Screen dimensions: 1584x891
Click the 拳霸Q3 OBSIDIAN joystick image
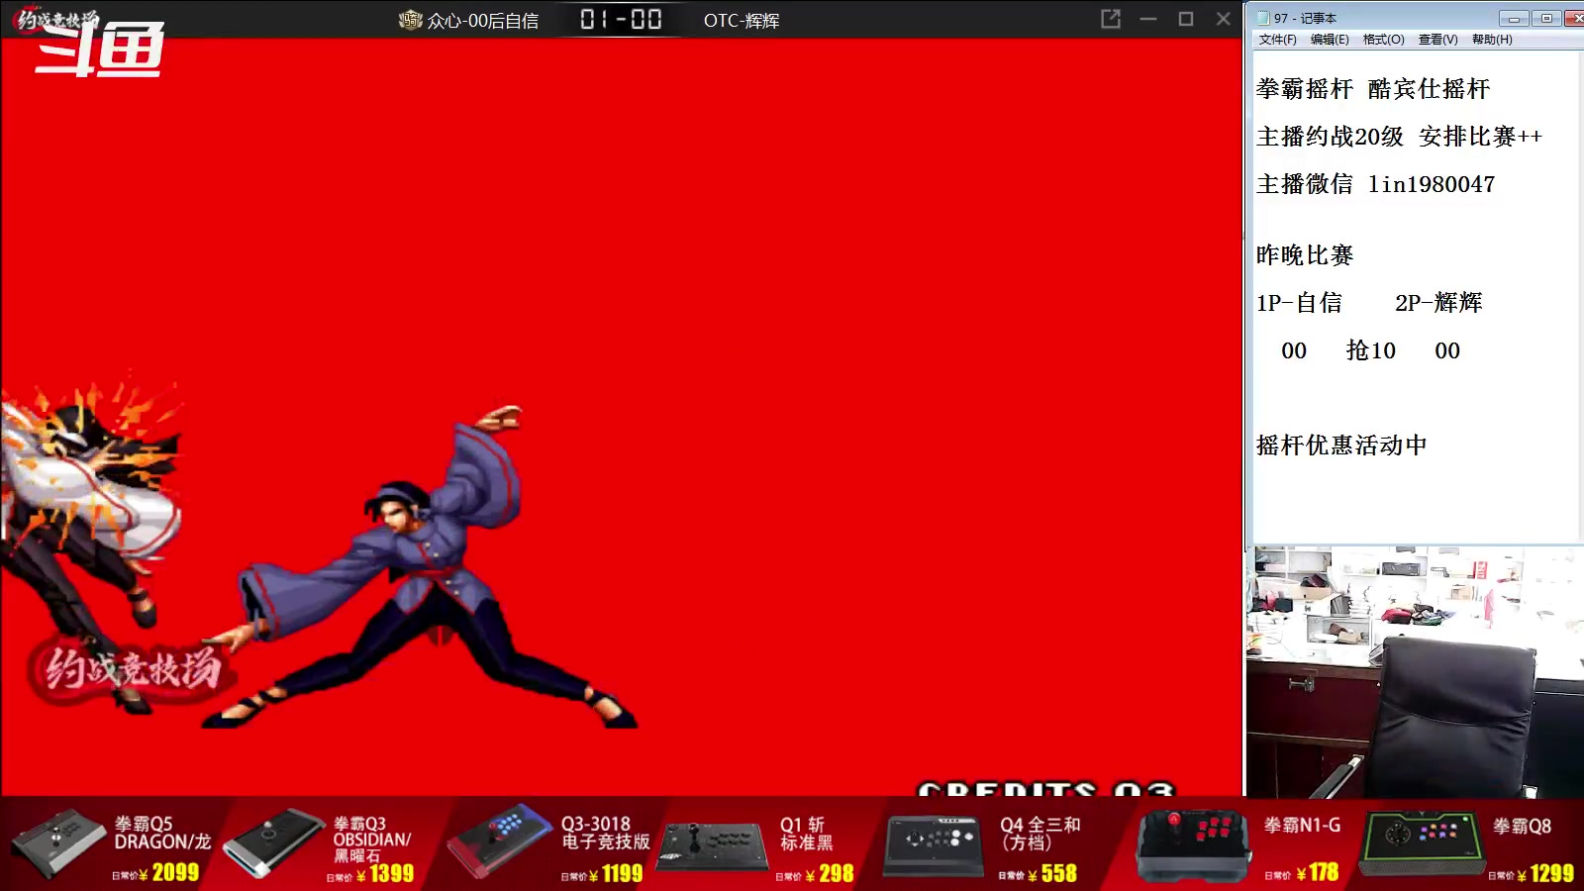click(x=274, y=843)
